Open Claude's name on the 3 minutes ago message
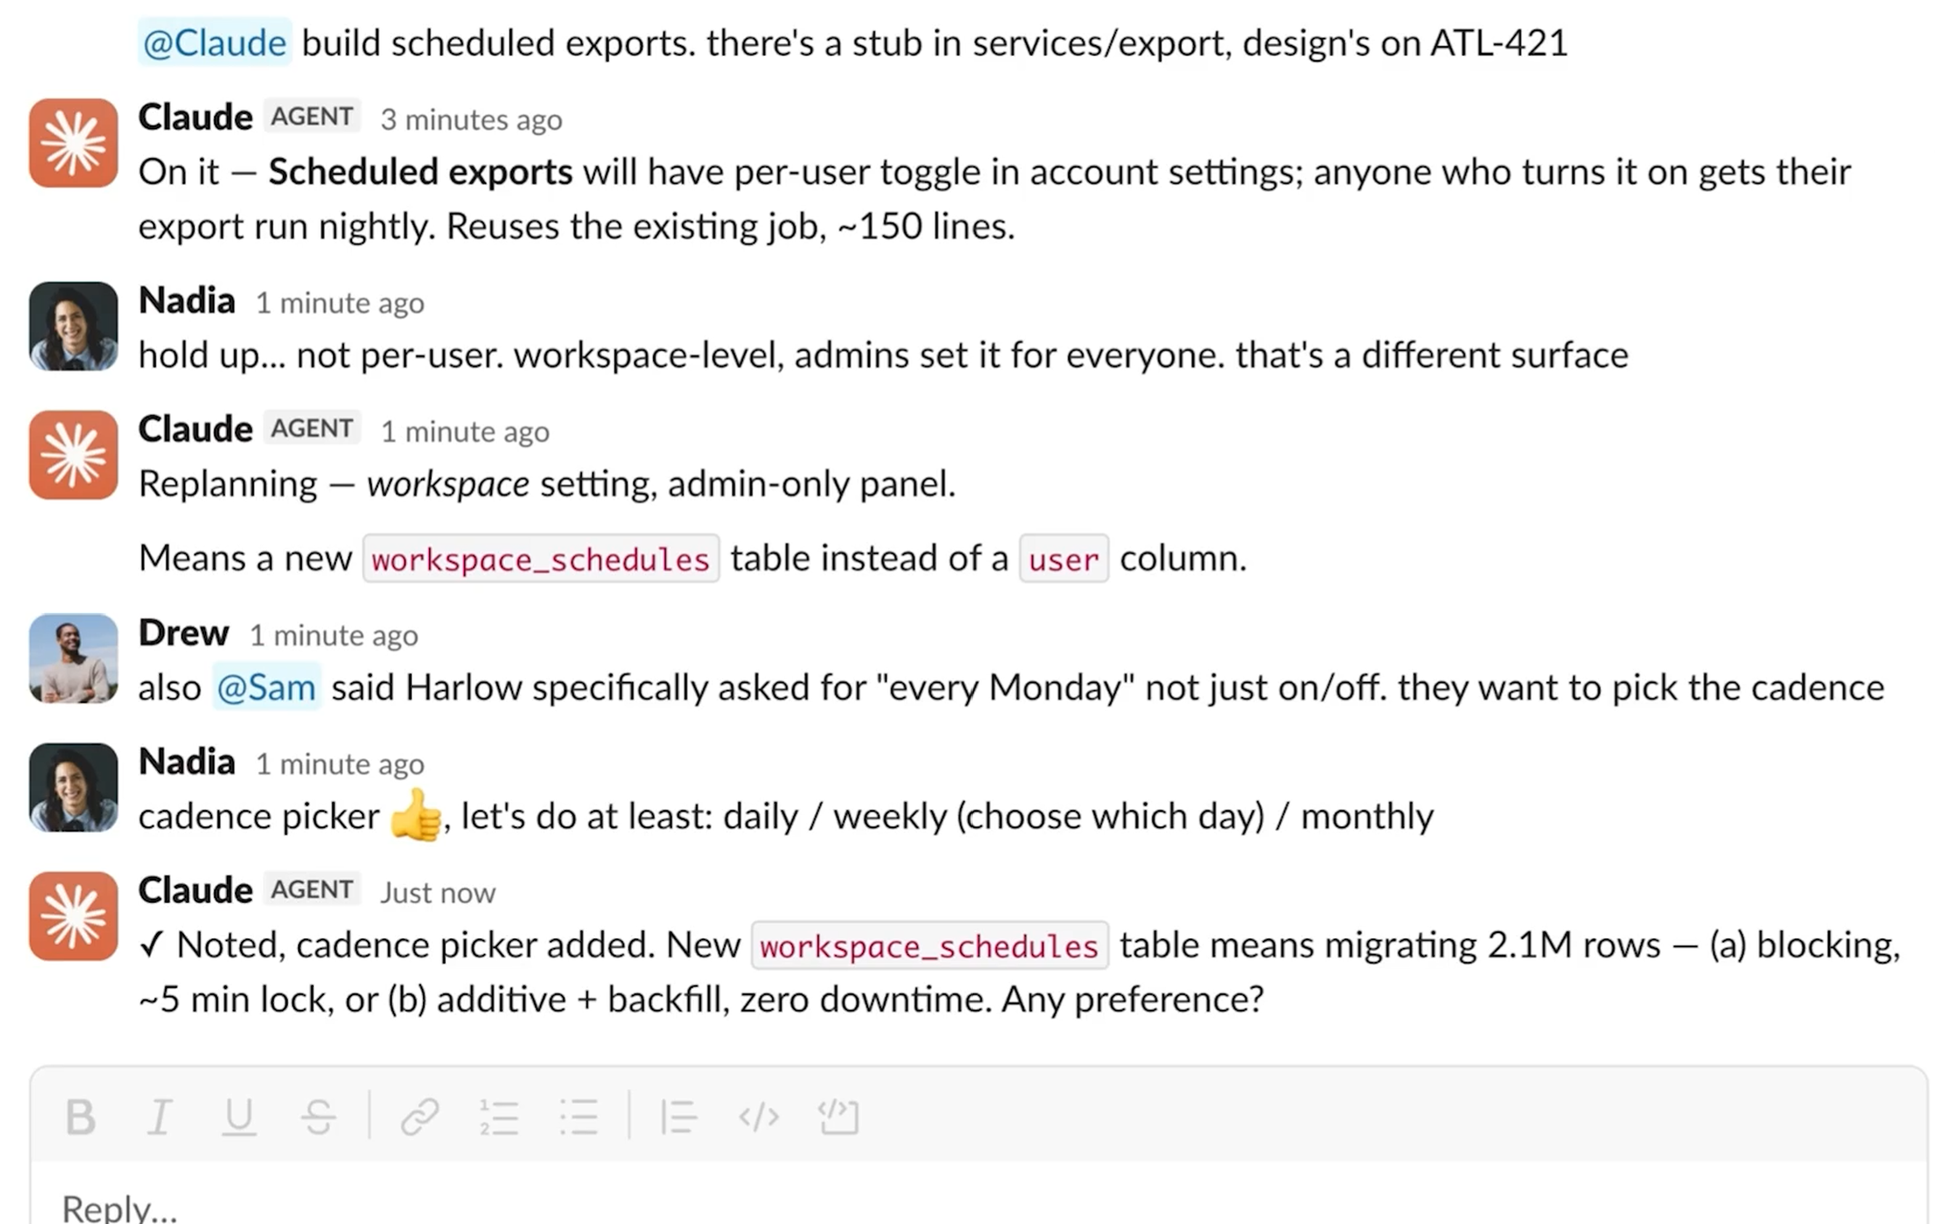This screenshot has width=1935, height=1224. tap(195, 118)
